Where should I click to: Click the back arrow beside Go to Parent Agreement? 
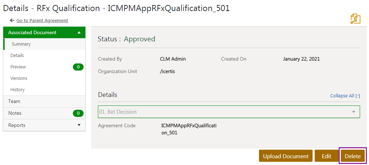[12, 21]
